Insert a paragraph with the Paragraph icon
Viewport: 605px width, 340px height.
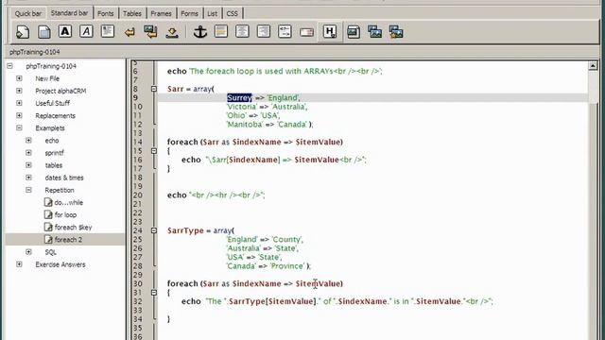(107, 31)
